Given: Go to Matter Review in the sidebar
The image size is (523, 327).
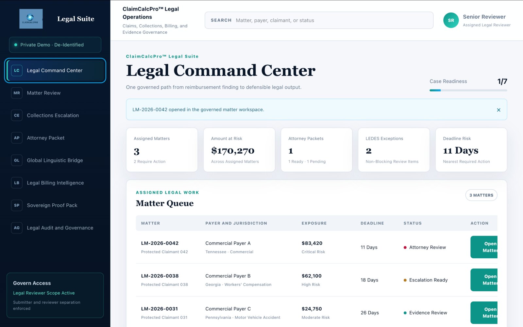Looking at the screenshot, I should (55, 93).
